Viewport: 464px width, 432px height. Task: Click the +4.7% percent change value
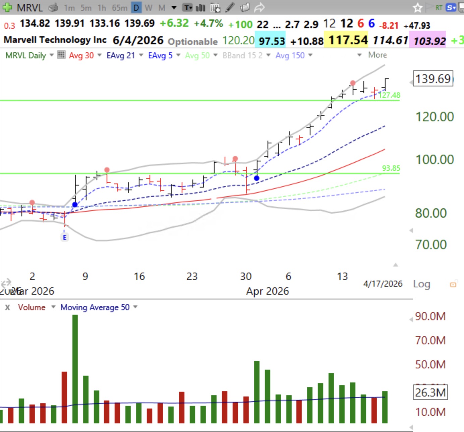(x=208, y=23)
